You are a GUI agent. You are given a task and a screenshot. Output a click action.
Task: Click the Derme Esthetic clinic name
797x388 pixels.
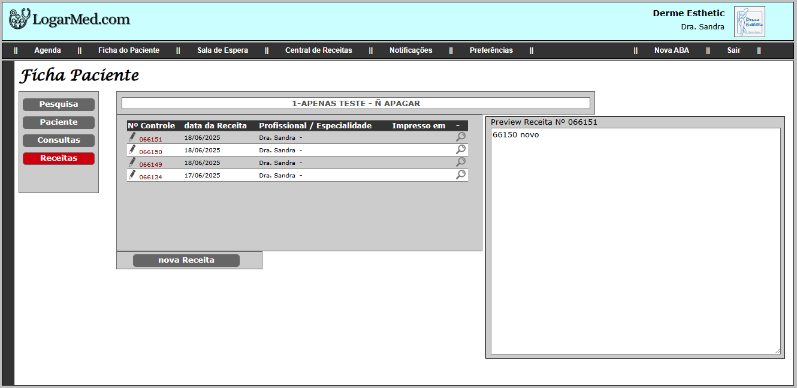tap(689, 13)
